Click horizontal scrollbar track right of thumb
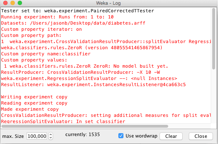 (x=189, y=126)
